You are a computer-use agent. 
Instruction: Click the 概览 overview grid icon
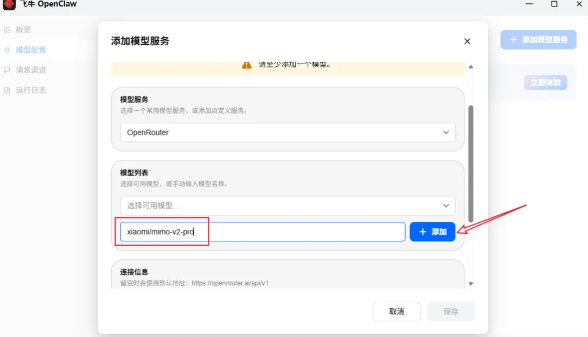[7, 30]
